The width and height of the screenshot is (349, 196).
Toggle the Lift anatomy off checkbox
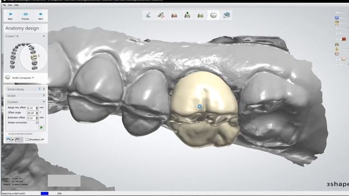[x=27, y=139]
